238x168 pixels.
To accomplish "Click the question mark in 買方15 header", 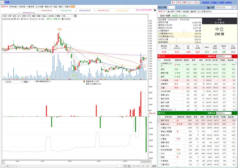I will [x=206, y=56].
